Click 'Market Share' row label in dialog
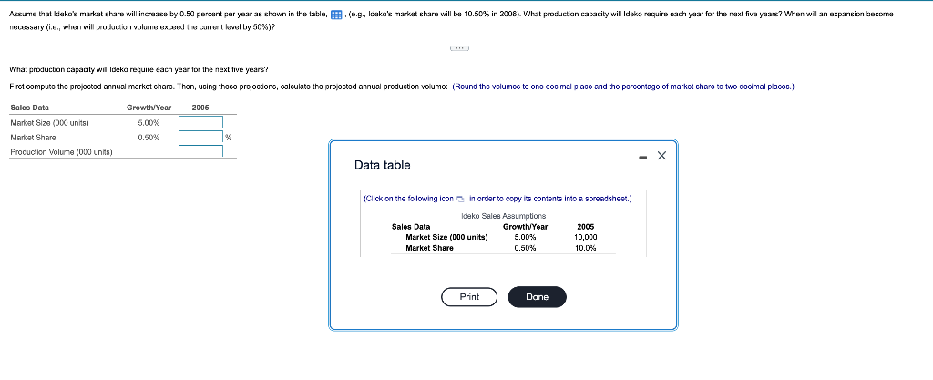This screenshot has width=933, height=380. (x=429, y=248)
